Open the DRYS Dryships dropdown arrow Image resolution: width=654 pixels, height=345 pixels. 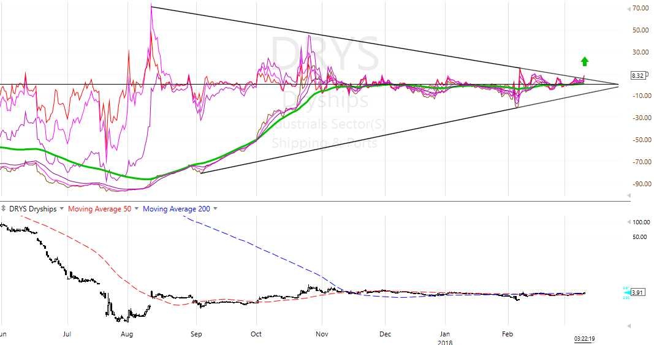(62, 209)
